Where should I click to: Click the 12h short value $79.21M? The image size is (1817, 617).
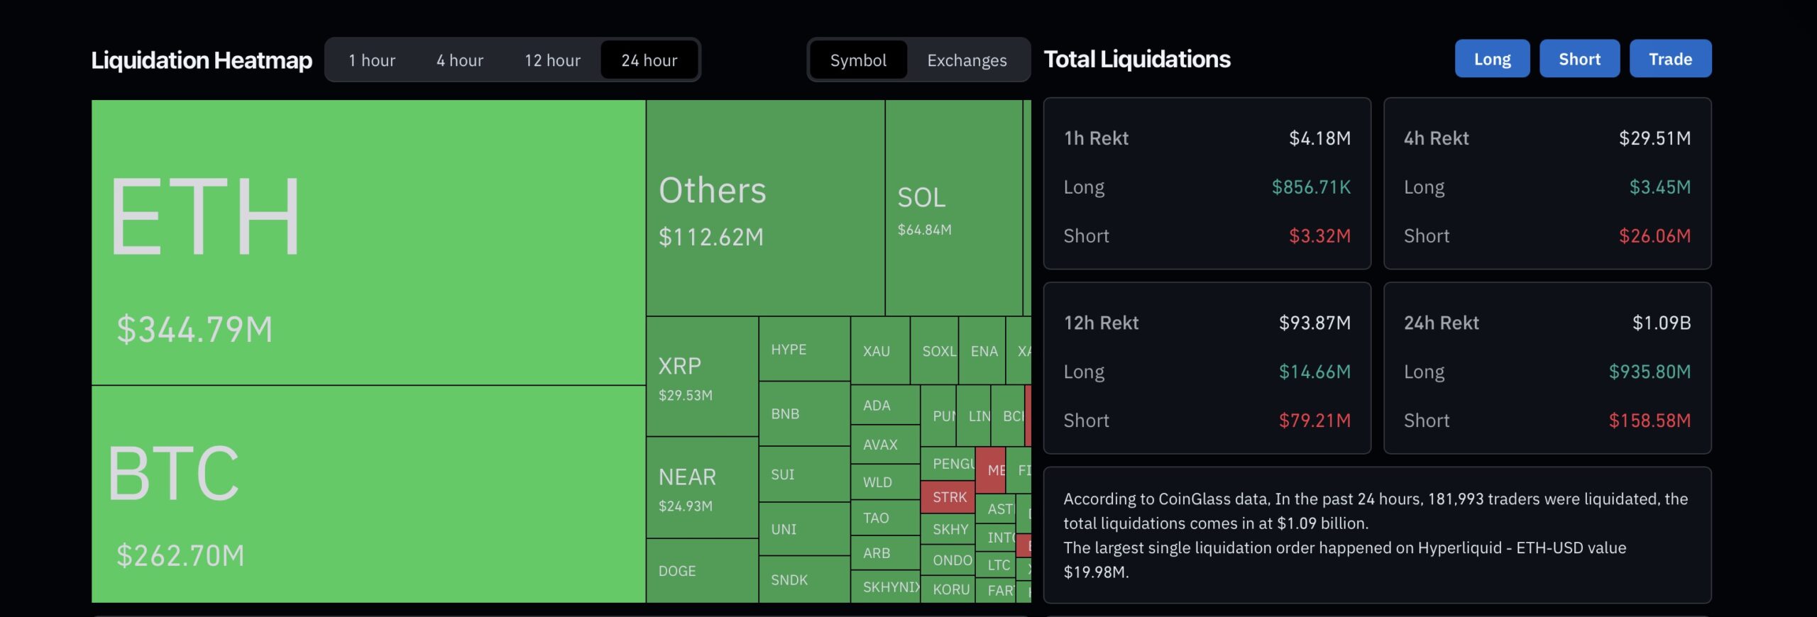pyautogui.click(x=1314, y=421)
